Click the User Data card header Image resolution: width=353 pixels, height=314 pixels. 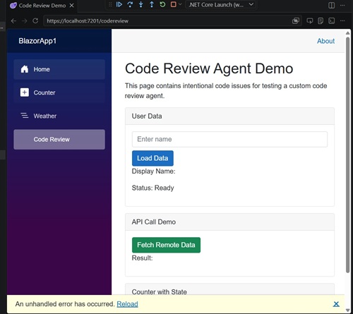coord(229,116)
